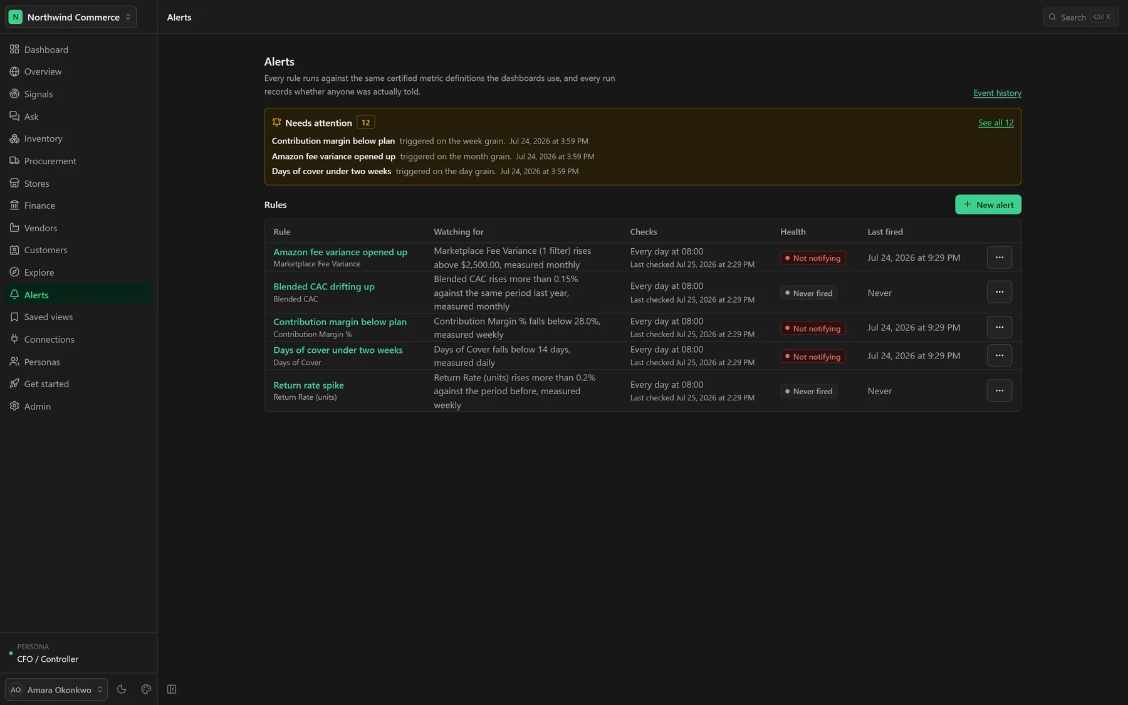Click the AO avatar initials
The image size is (1128, 705).
click(x=16, y=689)
